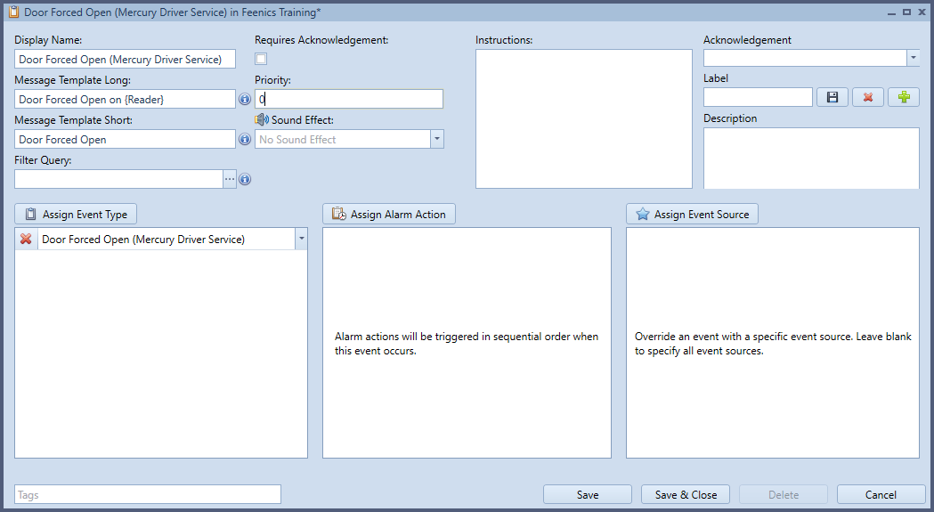Click the Save button
Screen dimensions: 934x512
(x=588, y=495)
